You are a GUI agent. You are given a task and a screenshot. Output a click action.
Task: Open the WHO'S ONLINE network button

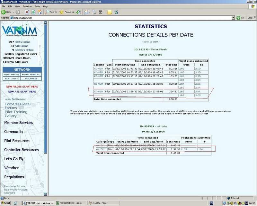coord(11,74)
